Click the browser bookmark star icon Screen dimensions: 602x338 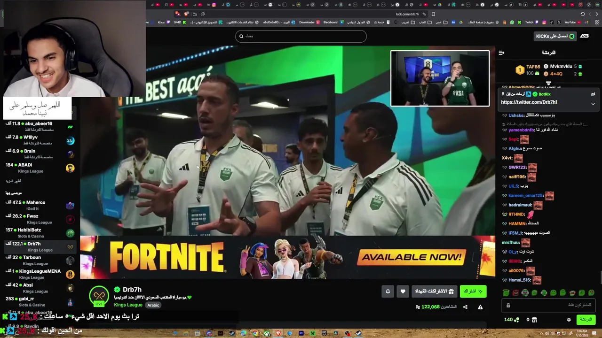(433, 14)
